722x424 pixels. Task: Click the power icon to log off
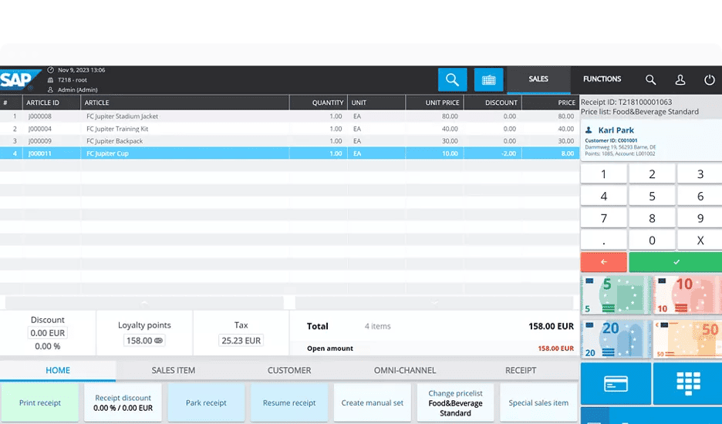pos(710,79)
